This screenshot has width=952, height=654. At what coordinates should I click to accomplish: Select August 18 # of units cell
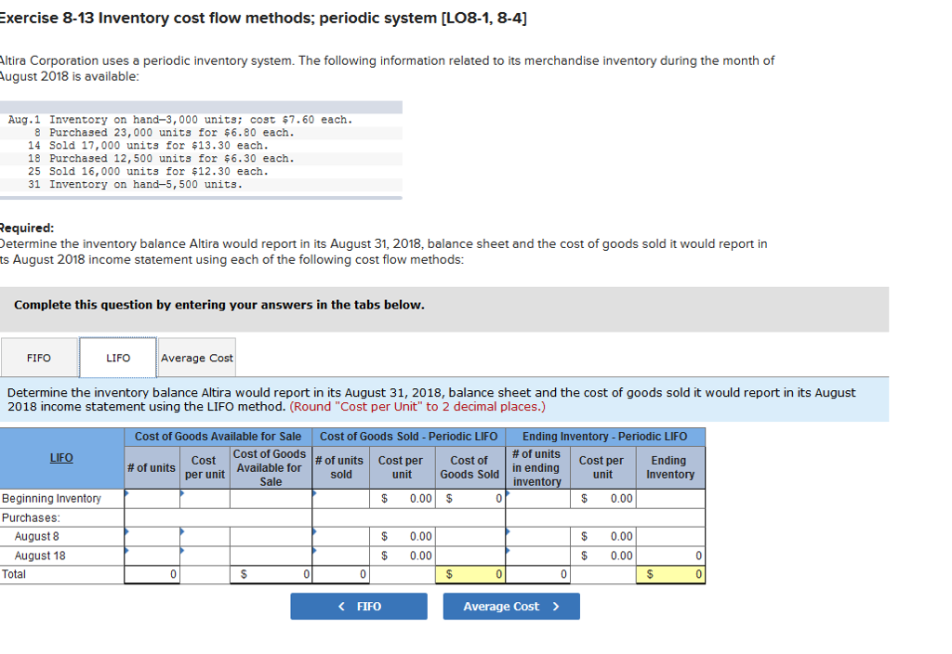point(152,556)
